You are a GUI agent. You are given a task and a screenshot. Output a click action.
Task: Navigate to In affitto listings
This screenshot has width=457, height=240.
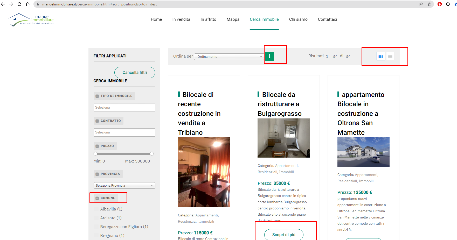point(209,19)
